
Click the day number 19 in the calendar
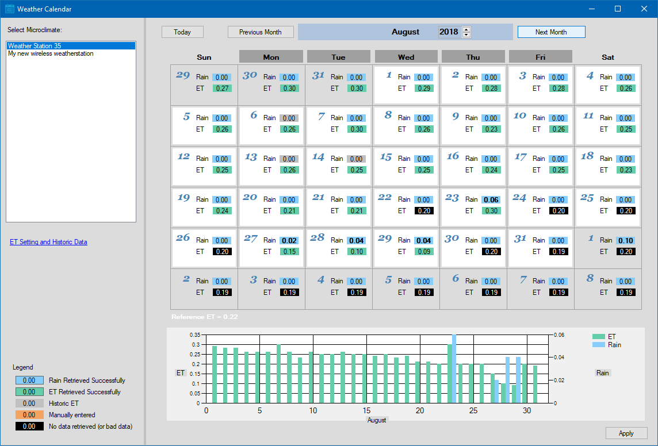[183, 198]
